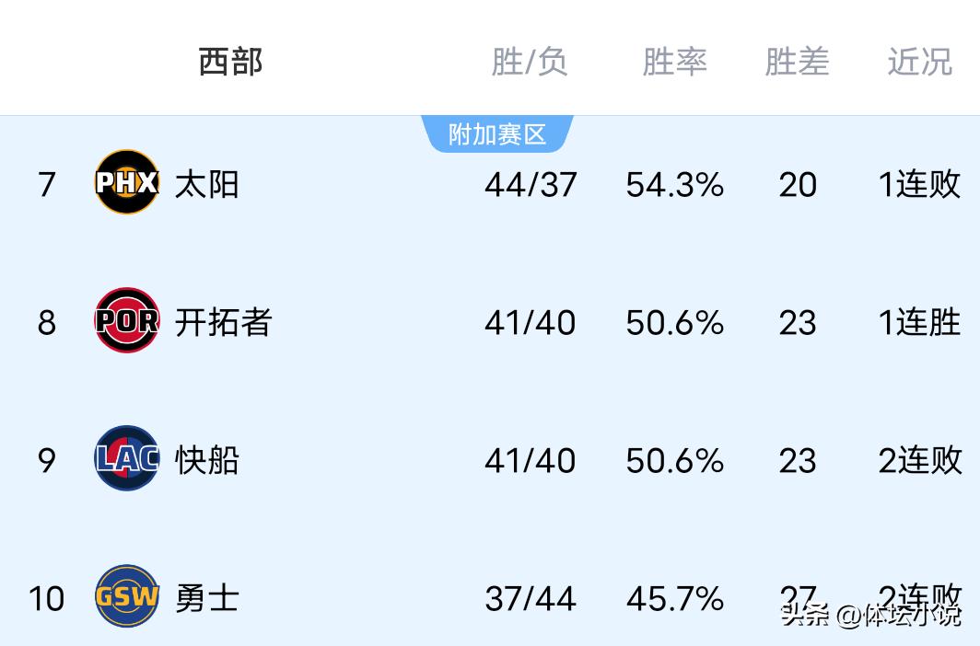Click the Portland POR team logo
This screenshot has width=980, height=646.
[x=127, y=320]
